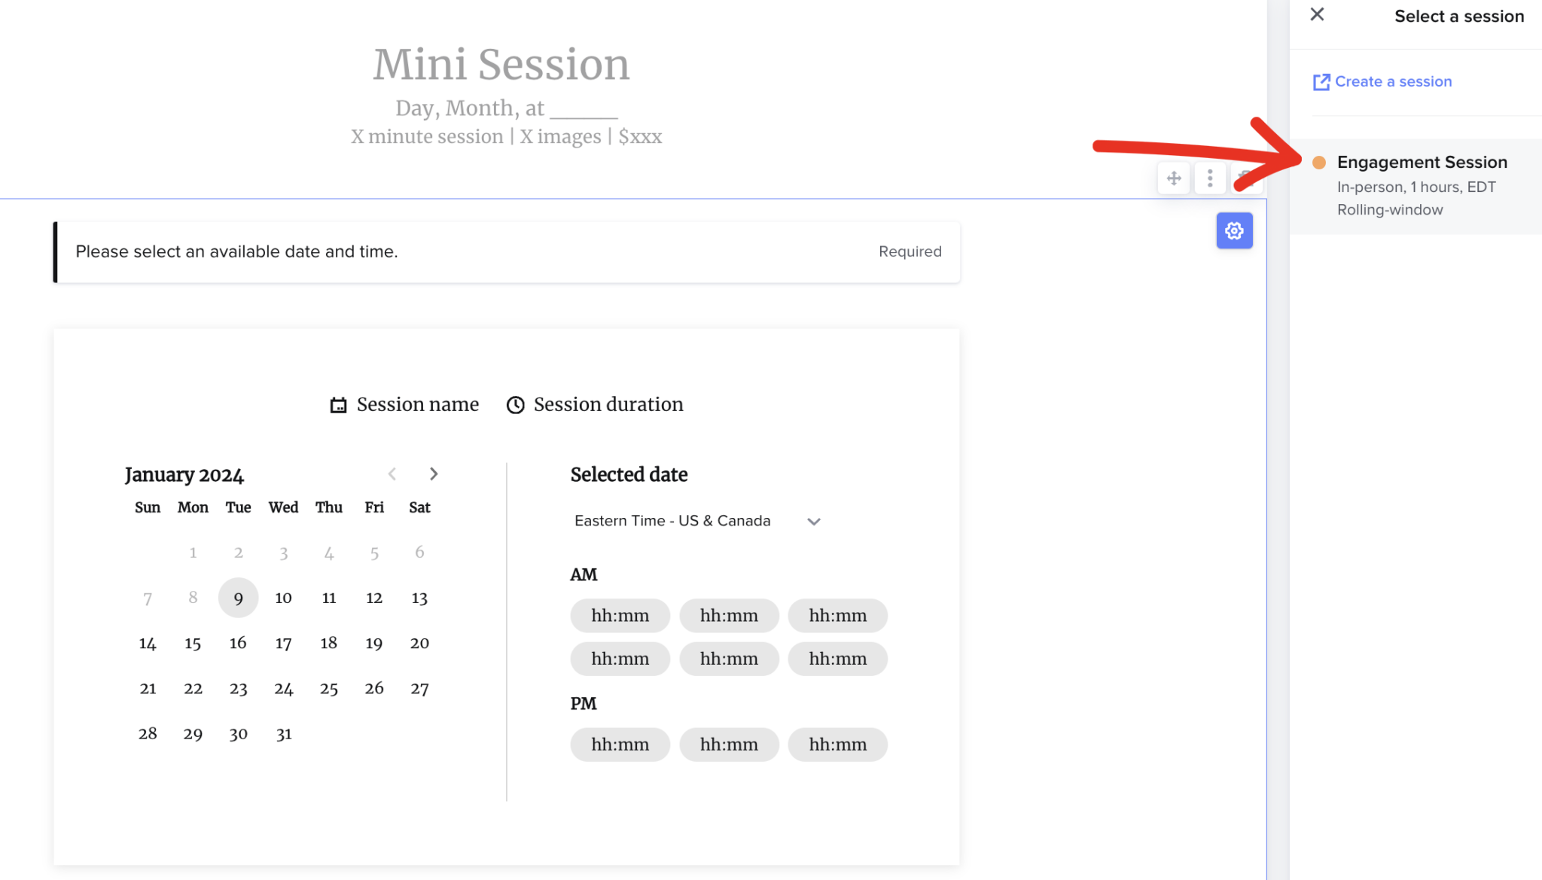The width and height of the screenshot is (1542, 880).
Task: Pick date 17 in the calendar
Action: 283,643
